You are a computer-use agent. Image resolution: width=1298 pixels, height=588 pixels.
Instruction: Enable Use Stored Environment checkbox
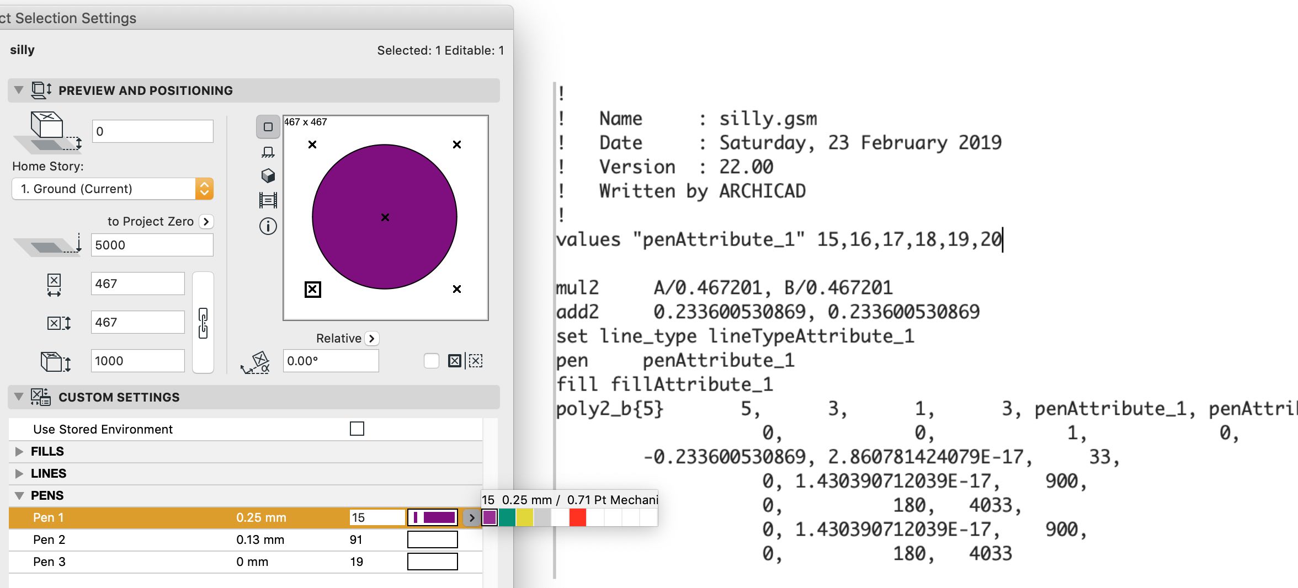point(357,429)
